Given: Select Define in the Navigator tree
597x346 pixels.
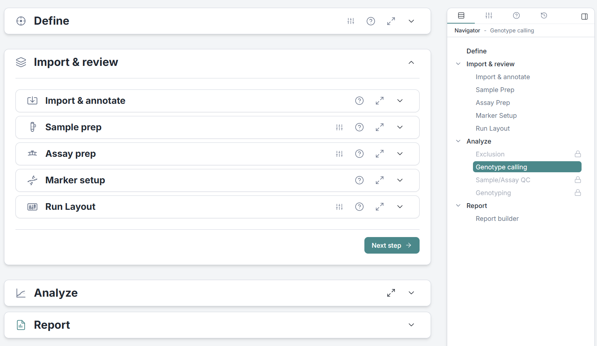Looking at the screenshot, I should (476, 51).
